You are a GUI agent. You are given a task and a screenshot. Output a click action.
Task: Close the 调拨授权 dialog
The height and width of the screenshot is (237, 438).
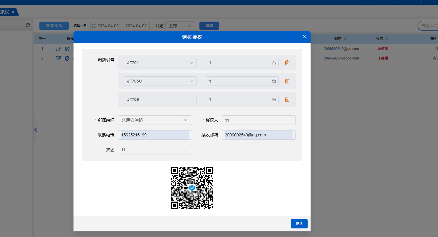304,37
